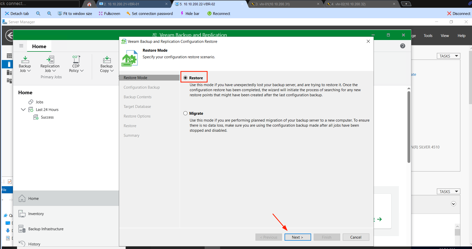This screenshot has height=249, width=472.
Task: Open a new connection tab with plus button
Action: pos(406,4)
